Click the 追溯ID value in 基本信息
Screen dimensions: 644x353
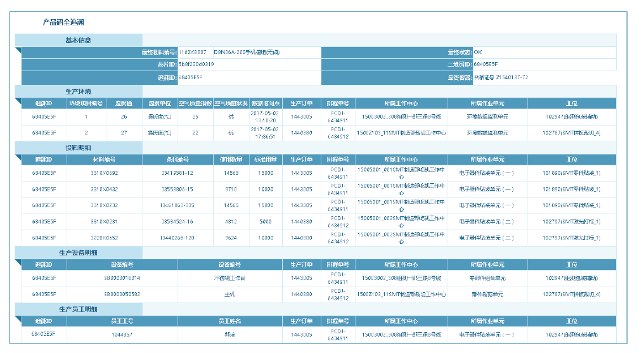point(190,77)
